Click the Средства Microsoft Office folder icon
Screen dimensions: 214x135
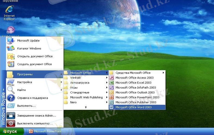[x=111, y=73]
